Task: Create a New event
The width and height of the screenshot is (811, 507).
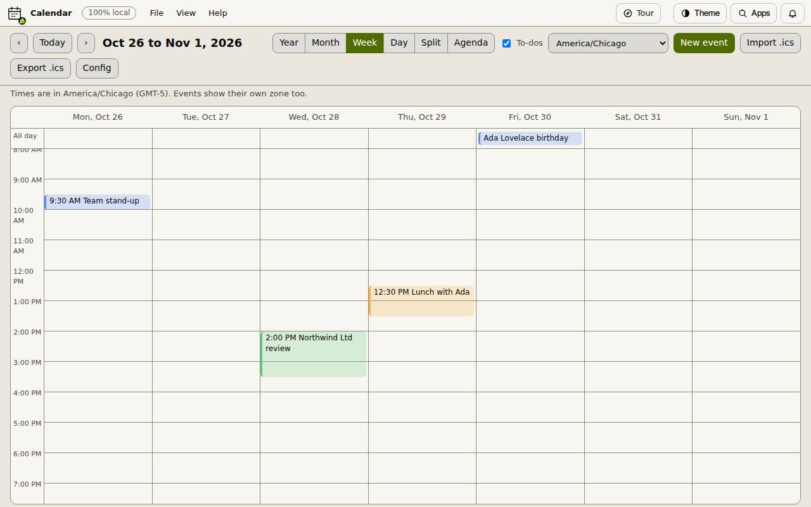Action: click(x=704, y=43)
